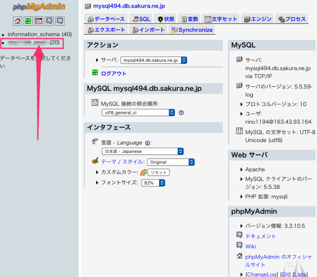
Task: Select the information_schema (40) database
Action: [x=40, y=35]
